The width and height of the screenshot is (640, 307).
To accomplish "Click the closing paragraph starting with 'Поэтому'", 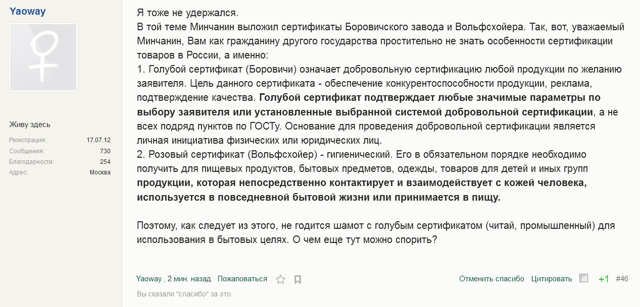I will pyautogui.click(x=376, y=232).
